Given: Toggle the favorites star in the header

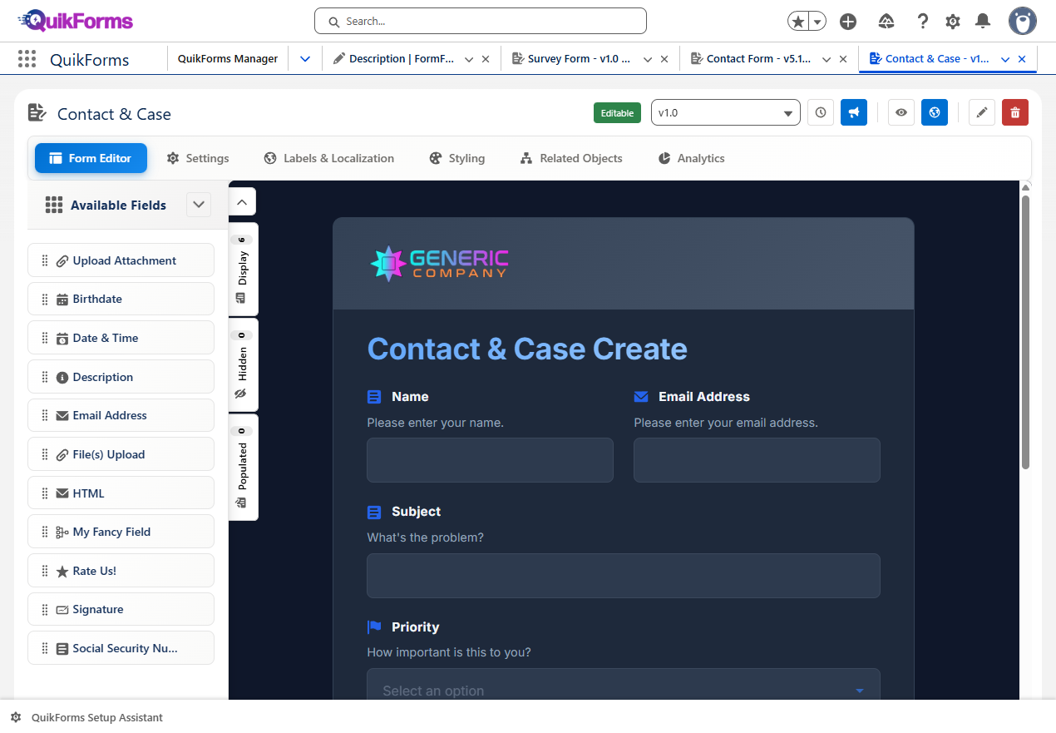Looking at the screenshot, I should tap(799, 21).
